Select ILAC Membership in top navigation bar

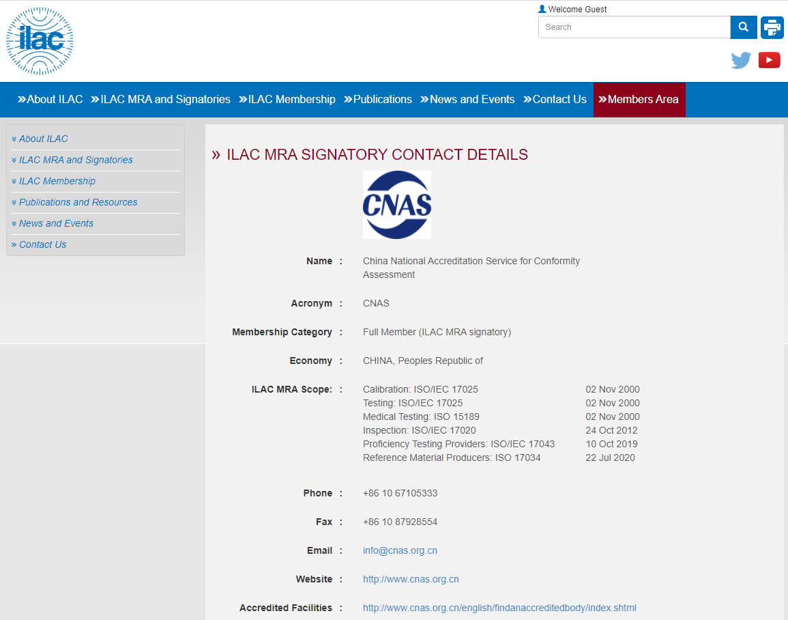[x=287, y=100]
